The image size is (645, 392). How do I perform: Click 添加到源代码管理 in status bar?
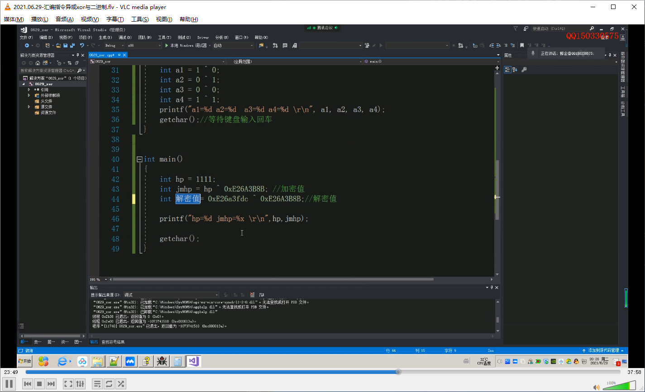(603, 350)
